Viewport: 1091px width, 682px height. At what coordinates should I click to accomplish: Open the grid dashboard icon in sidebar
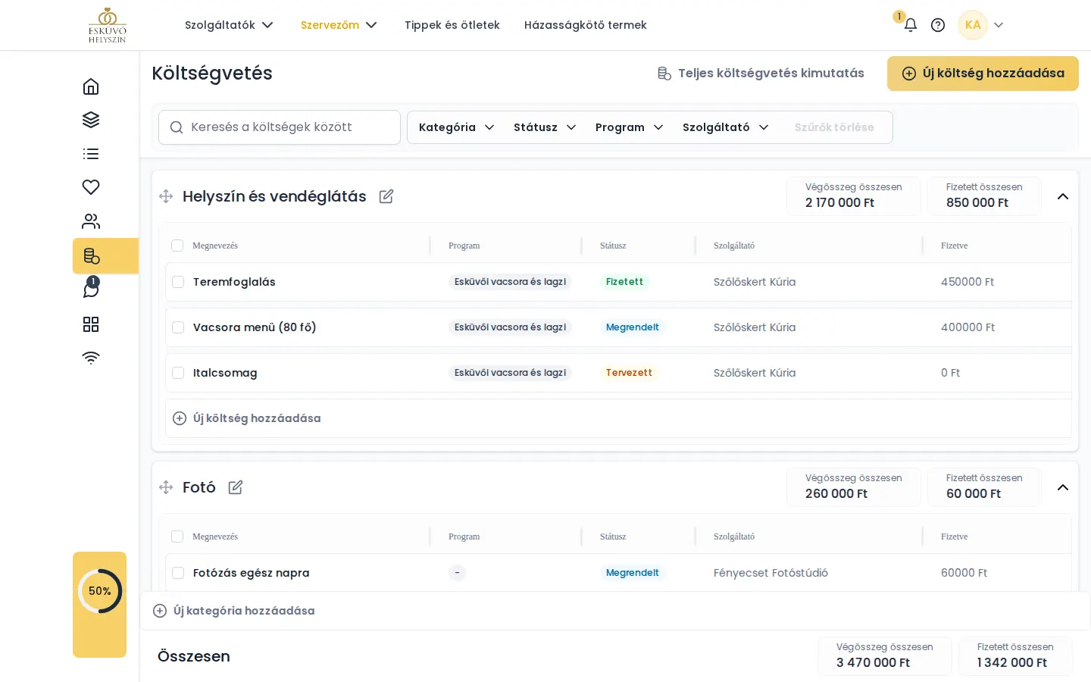coord(91,324)
